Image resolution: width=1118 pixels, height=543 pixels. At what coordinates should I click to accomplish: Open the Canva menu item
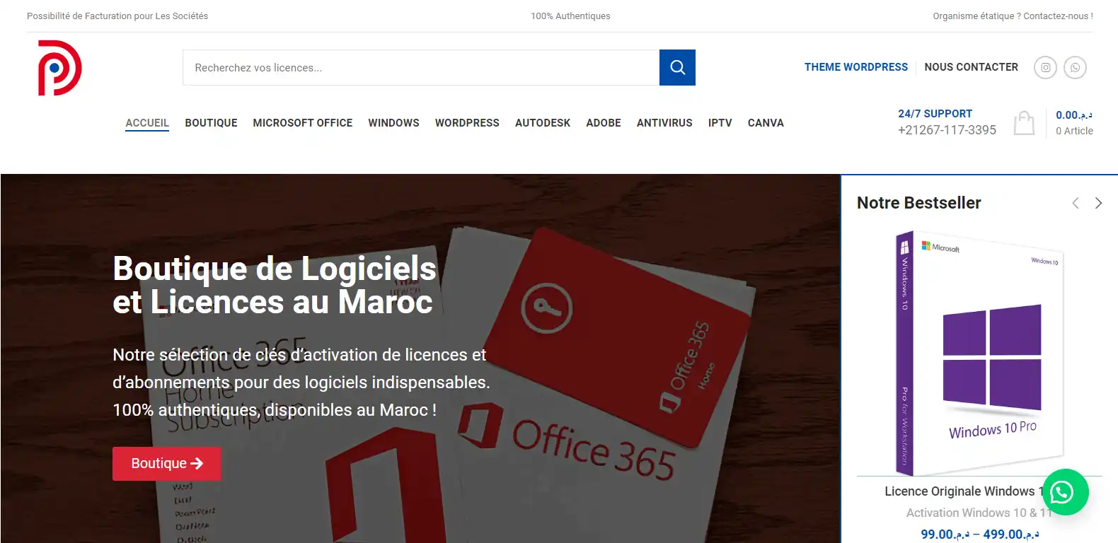[x=766, y=123]
